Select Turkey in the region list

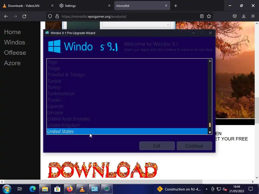click(x=127, y=87)
